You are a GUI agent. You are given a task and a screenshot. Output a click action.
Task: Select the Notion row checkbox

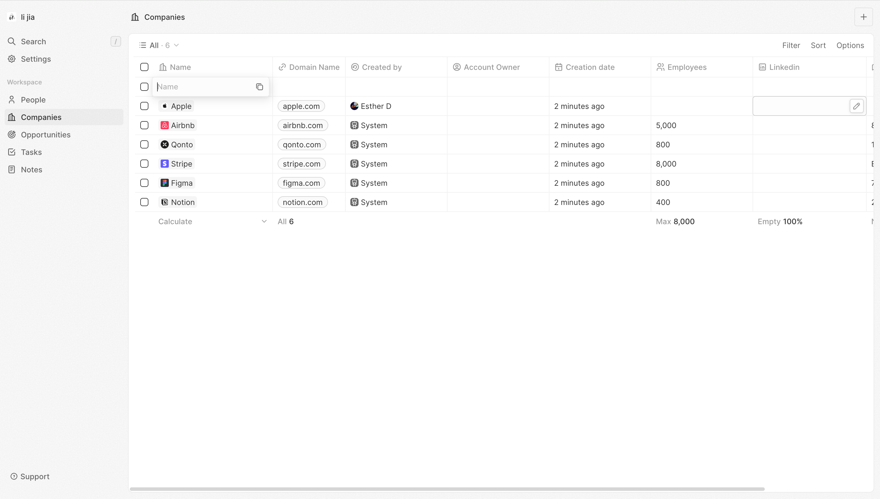[144, 202]
